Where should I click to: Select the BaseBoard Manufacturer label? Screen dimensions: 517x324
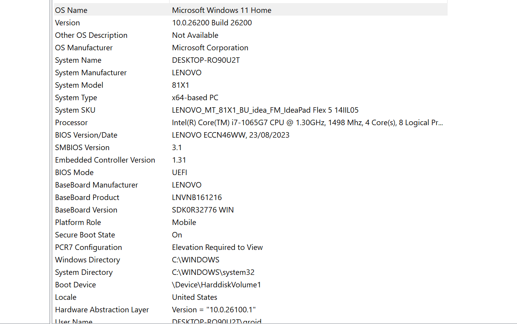(x=96, y=185)
